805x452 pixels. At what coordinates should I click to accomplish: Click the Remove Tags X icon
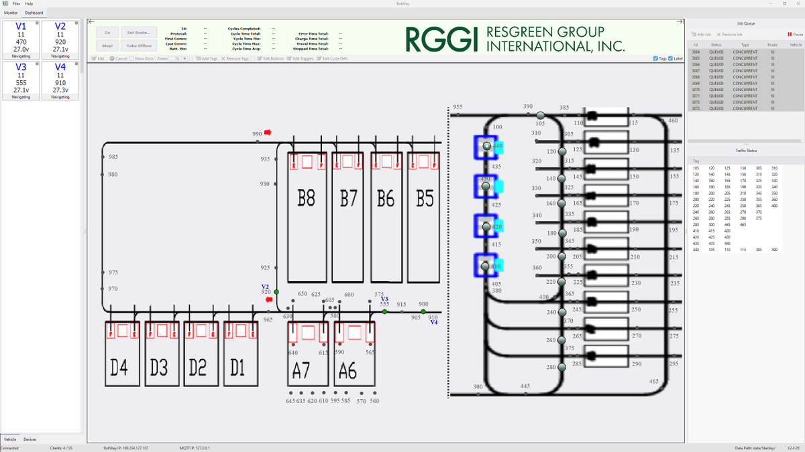tap(223, 59)
